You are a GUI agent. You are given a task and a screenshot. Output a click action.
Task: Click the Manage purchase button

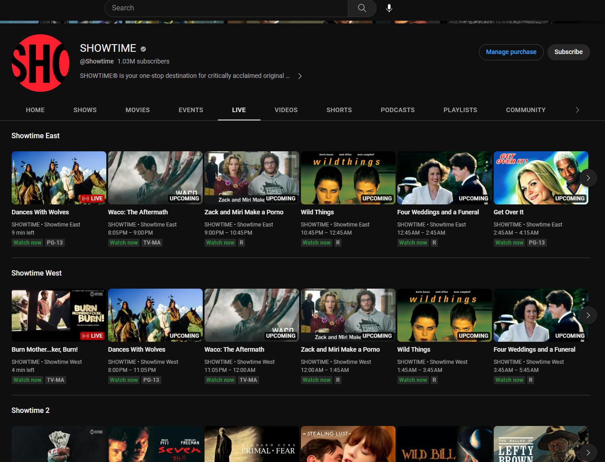[x=511, y=52]
